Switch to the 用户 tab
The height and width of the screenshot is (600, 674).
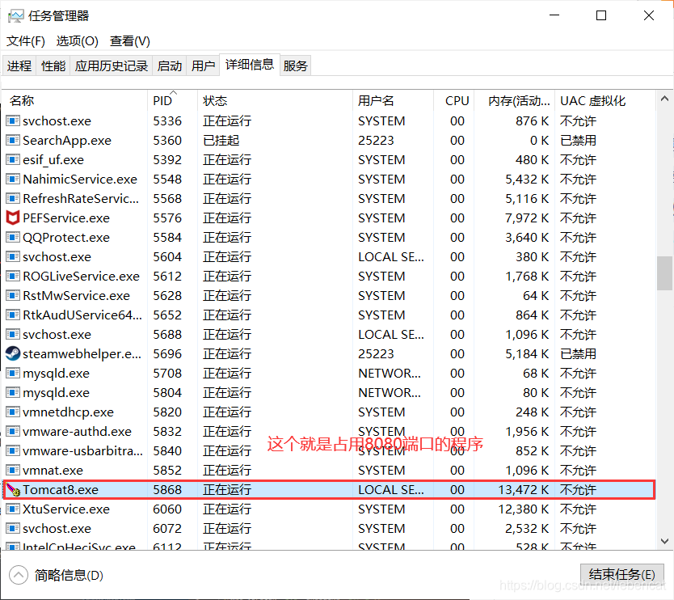203,65
